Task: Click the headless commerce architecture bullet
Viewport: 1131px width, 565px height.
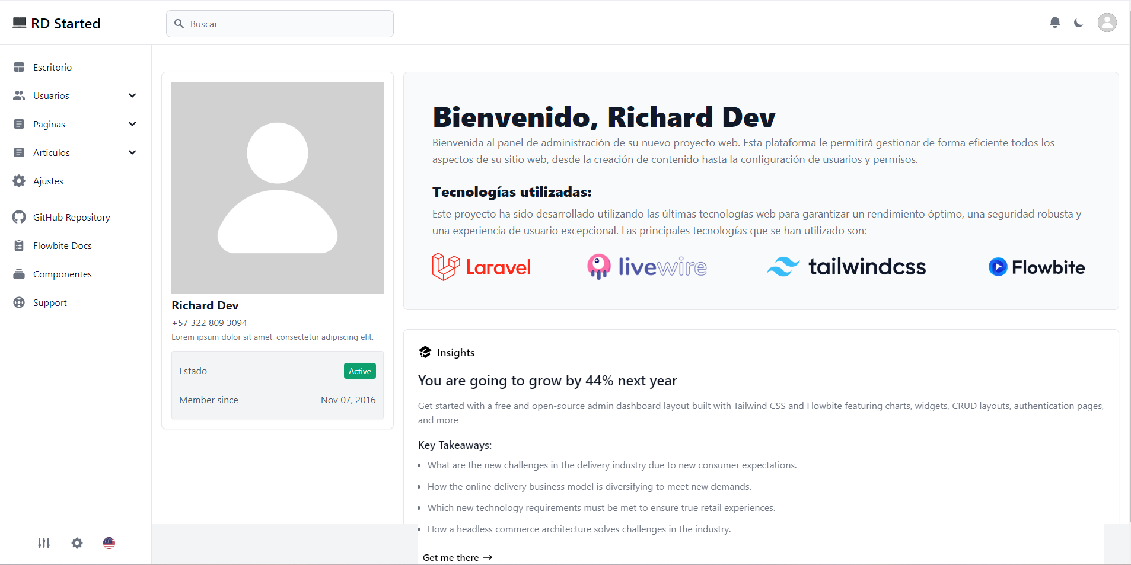Action: 579,529
